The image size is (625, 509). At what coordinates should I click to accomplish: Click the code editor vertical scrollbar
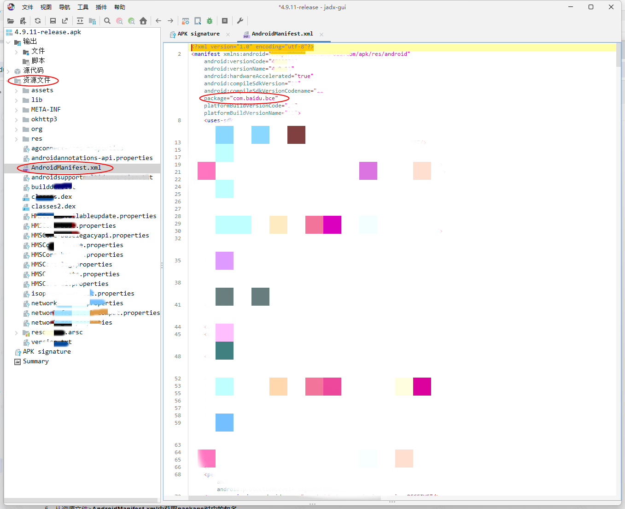coord(619,55)
